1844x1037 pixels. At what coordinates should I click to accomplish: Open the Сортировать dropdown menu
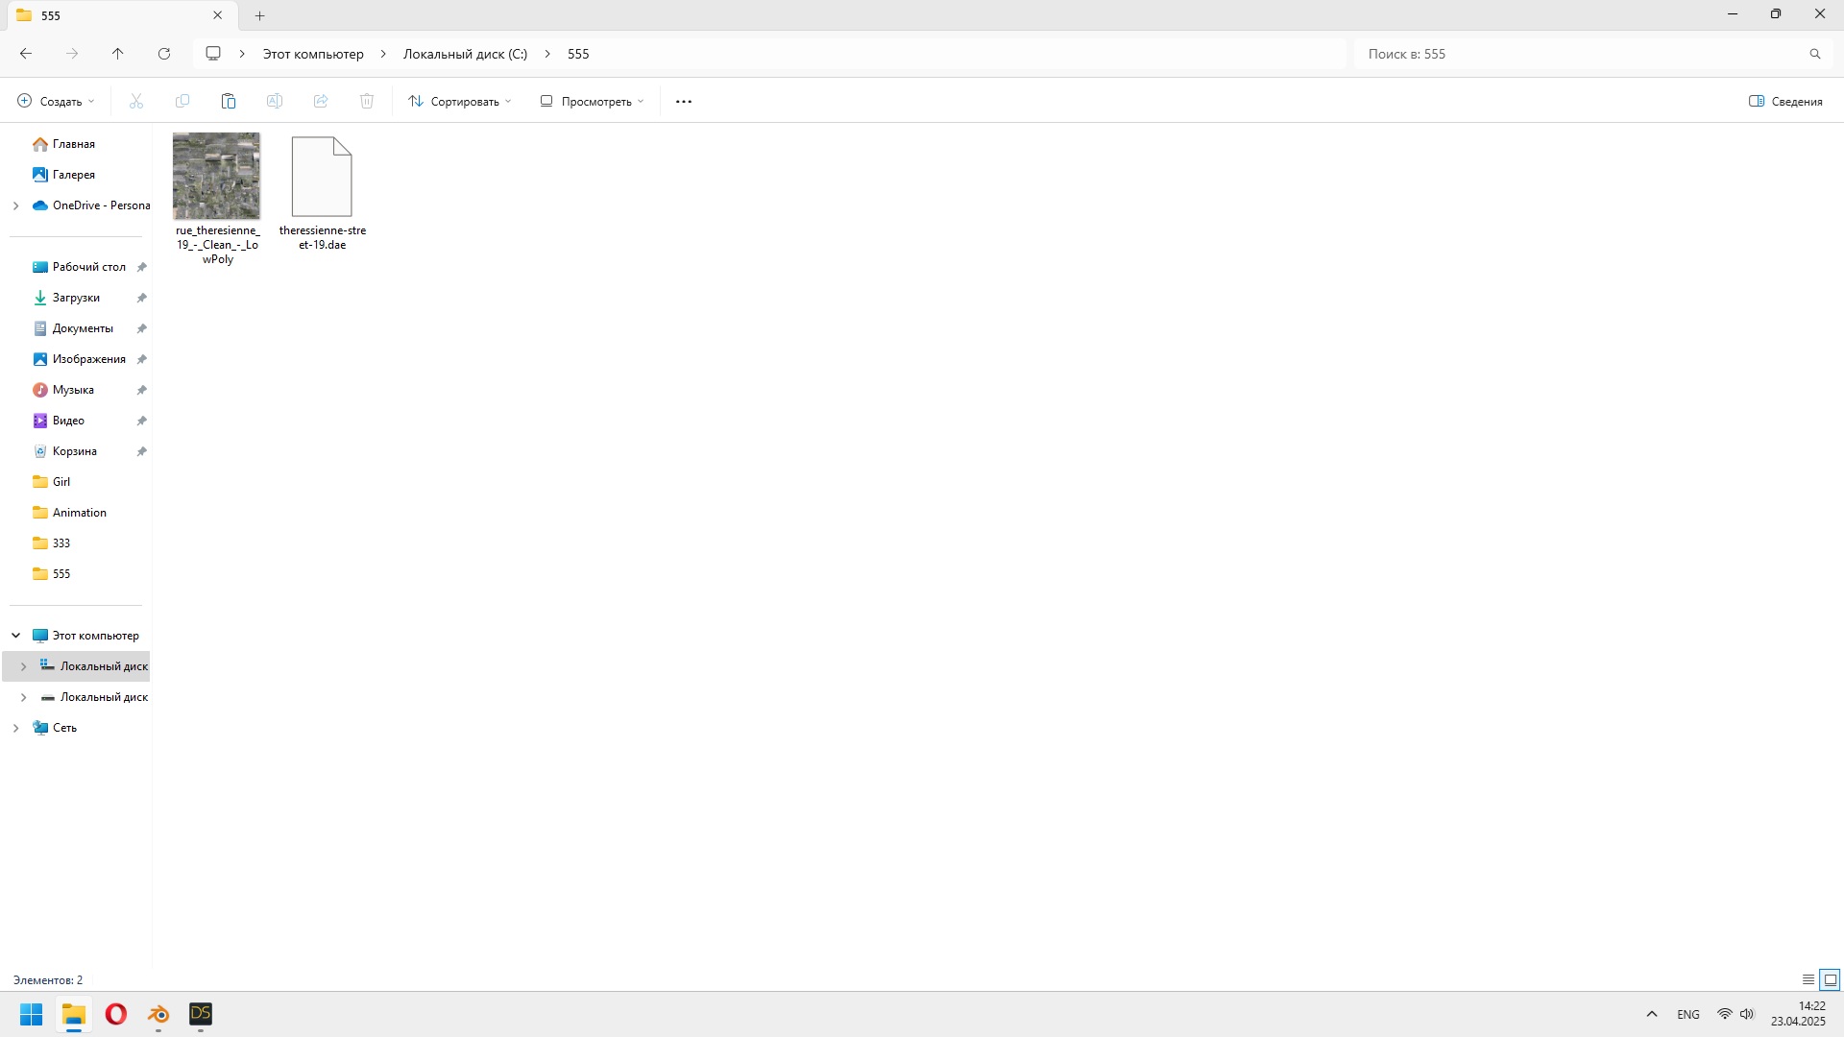460,101
